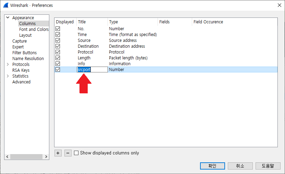
Task: Click the 취소 (Cancel) button
Action: 240,166
